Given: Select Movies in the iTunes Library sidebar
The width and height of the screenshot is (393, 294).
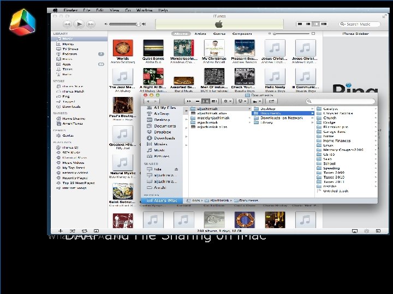Looking at the screenshot, I should 79,44.
